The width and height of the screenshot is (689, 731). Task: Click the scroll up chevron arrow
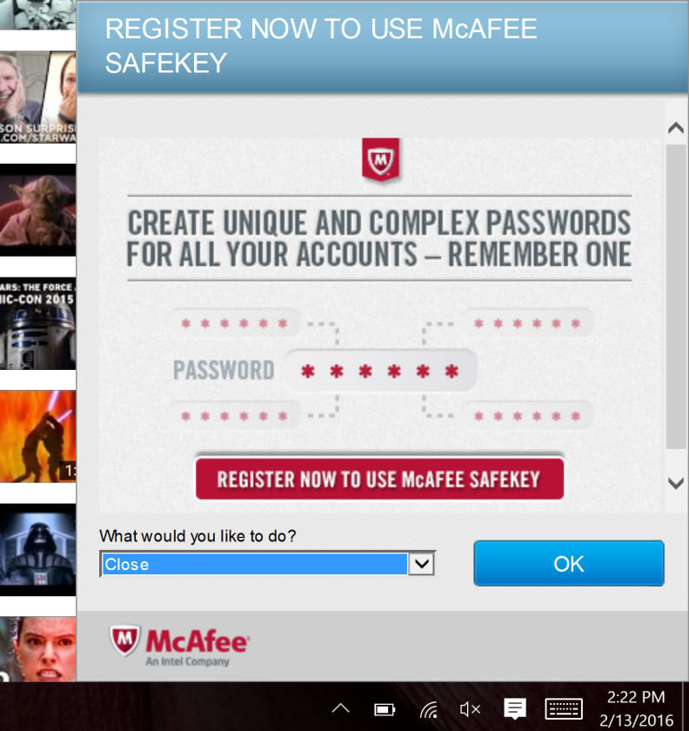click(675, 128)
